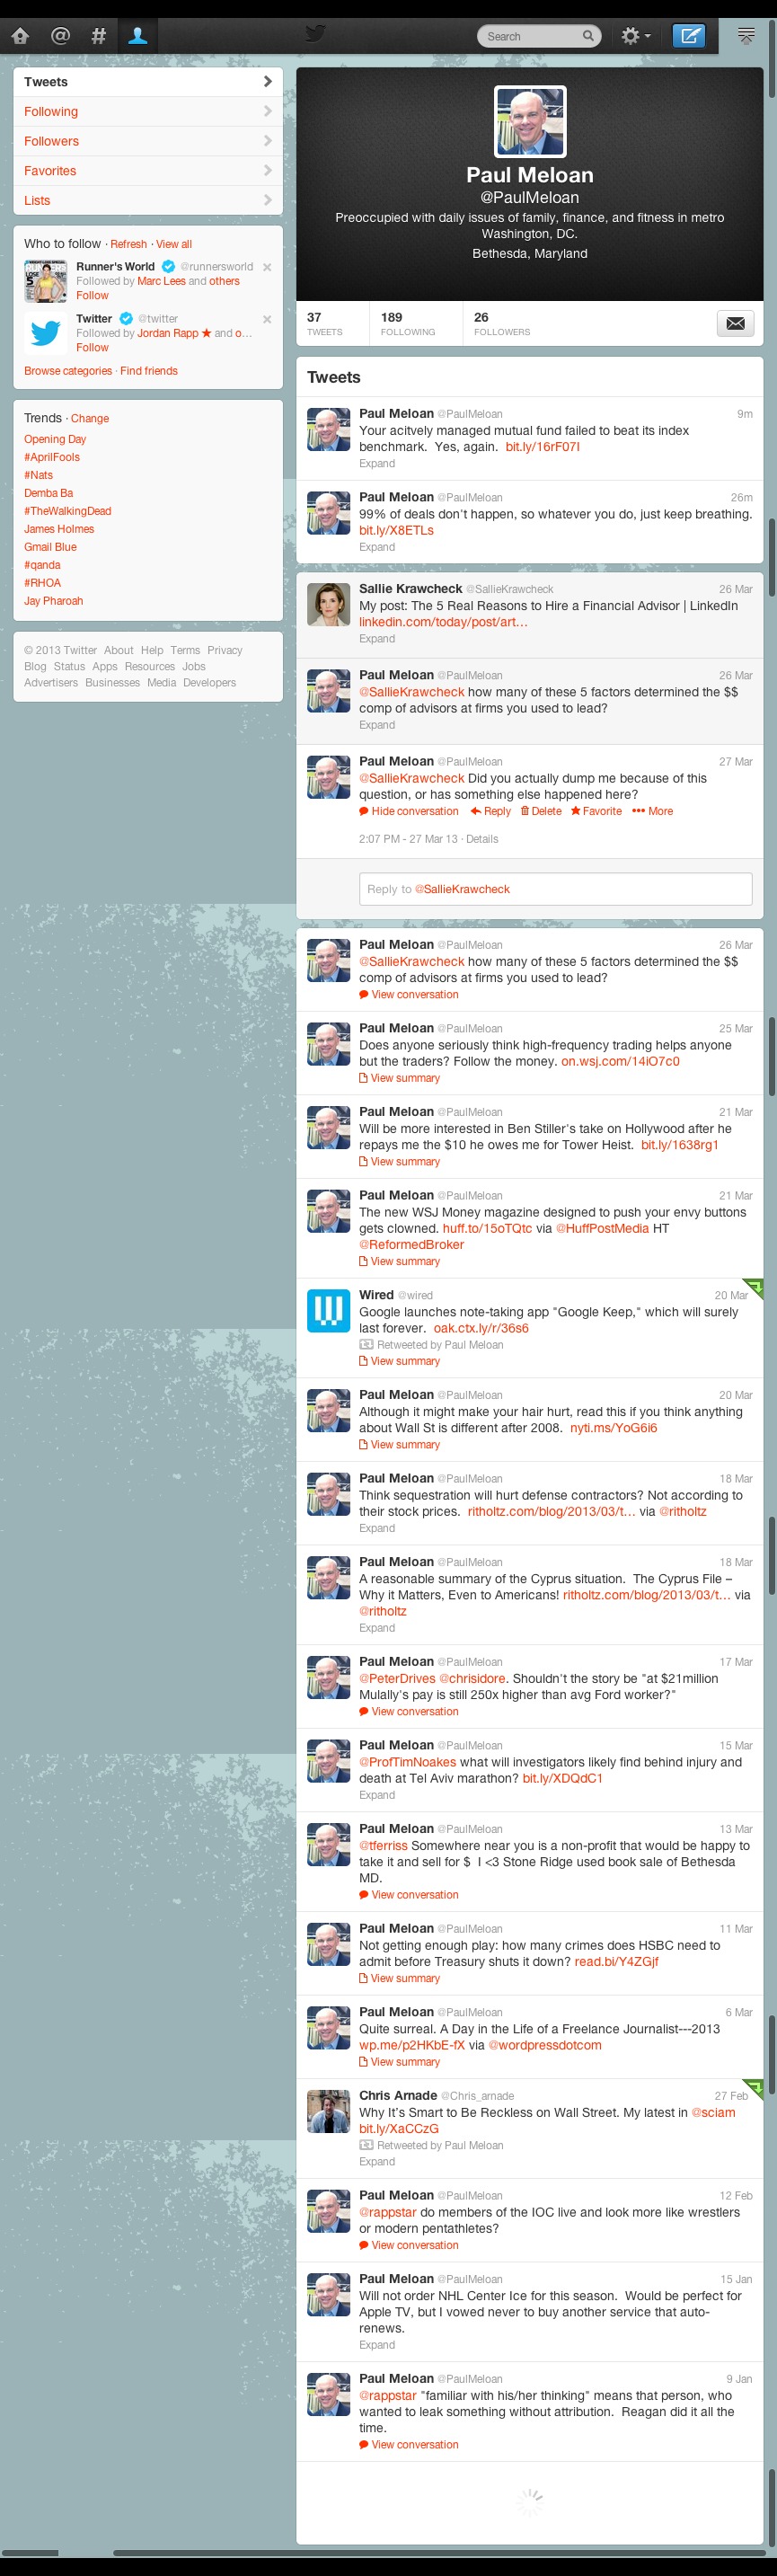View conversation on @PeterDrives tweet
This screenshot has height=2576, width=777.
pyautogui.click(x=409, y=1712)
